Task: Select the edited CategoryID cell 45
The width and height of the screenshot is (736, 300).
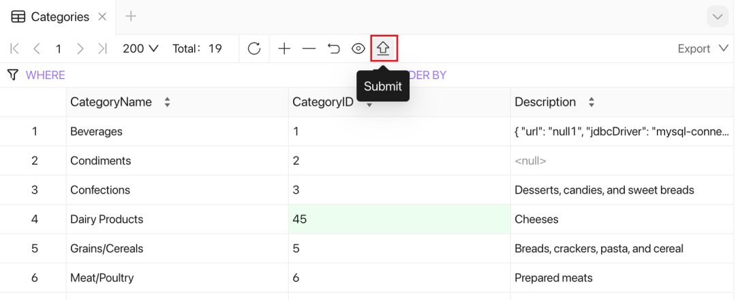Action: pos(399,220)
